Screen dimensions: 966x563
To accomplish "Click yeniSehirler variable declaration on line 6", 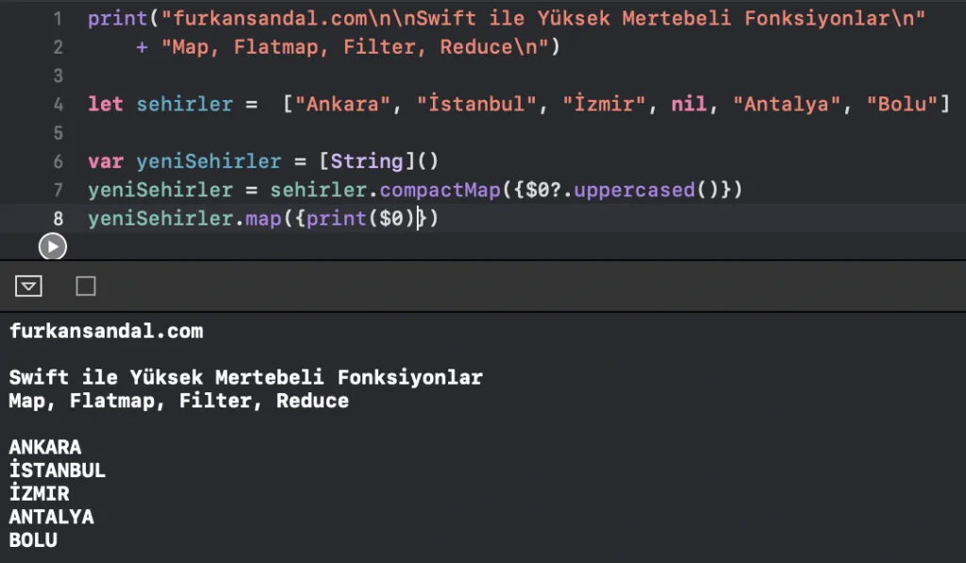I will (x=208, y=161).
